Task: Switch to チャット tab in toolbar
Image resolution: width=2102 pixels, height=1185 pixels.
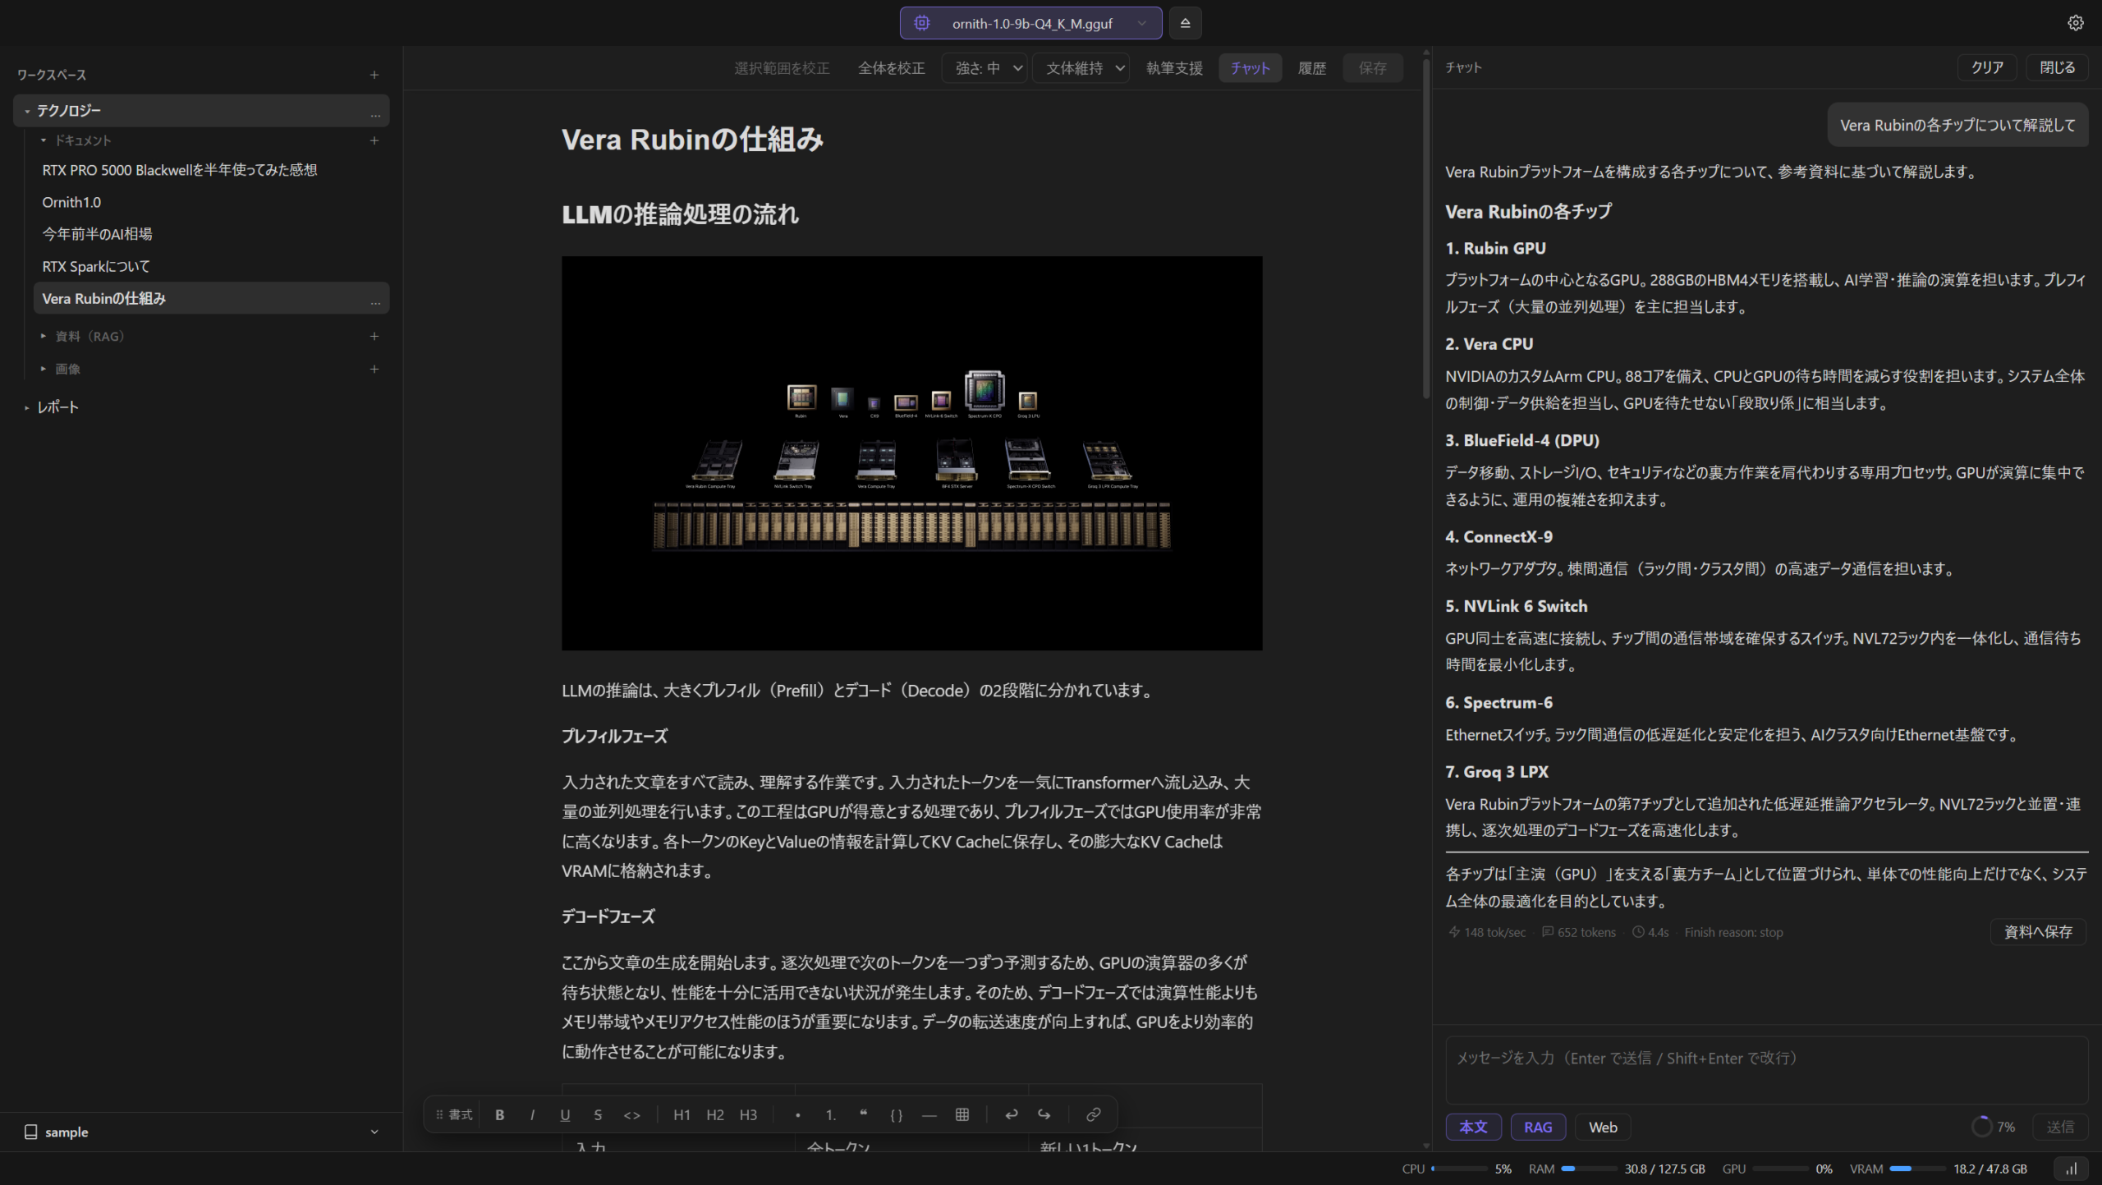Action: pyautogui.click(x=1250, y=68)
